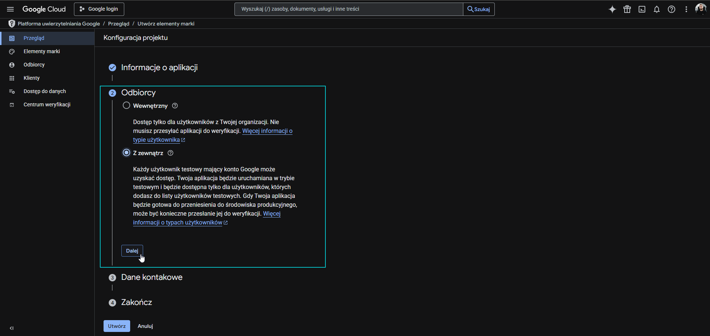Go to Centrum weryfikacji in sidebar
The width and height of the screenshot is (710, 336).
pyautogui.click(x=47, y=104)
